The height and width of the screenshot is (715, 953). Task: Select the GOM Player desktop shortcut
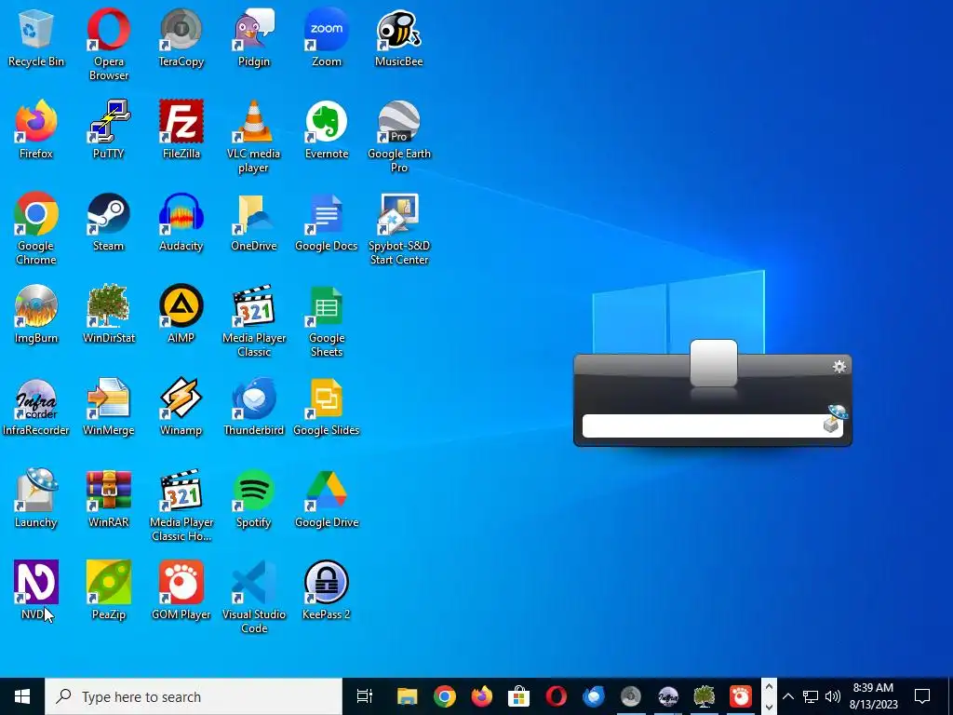coord(181,590)
